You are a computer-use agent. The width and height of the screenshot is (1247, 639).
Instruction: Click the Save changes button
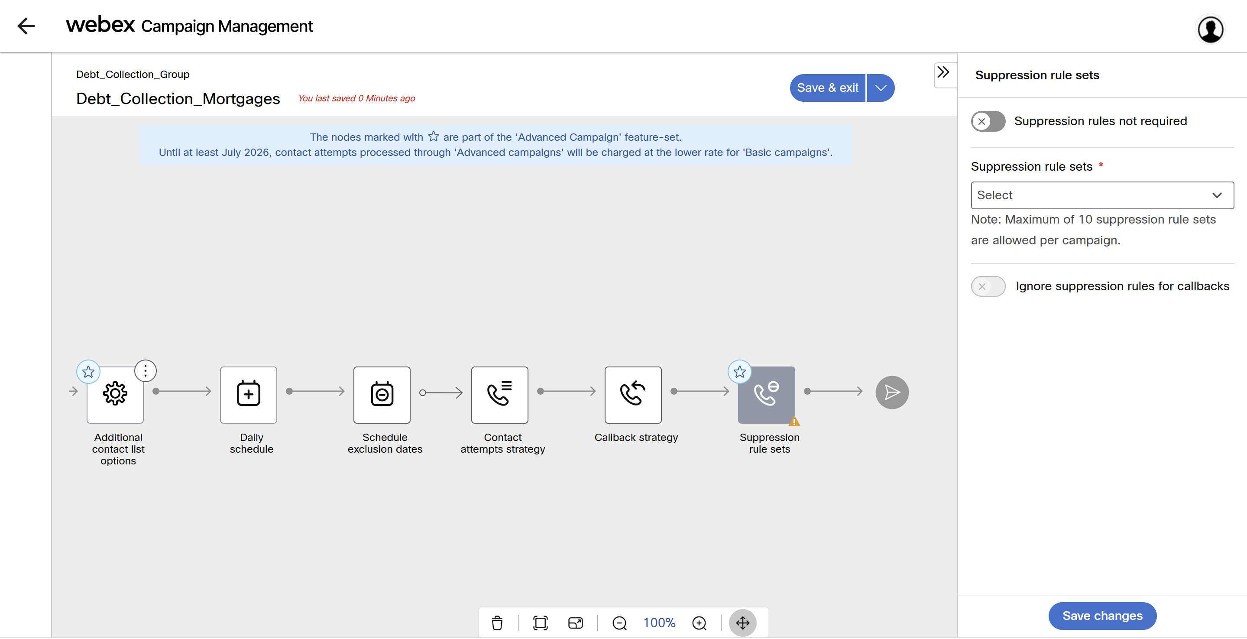(x=1102, y=615)
